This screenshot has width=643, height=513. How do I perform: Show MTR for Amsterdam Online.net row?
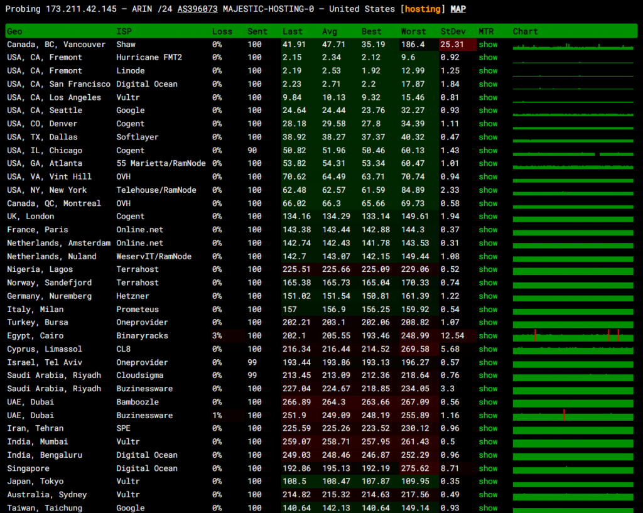tap(488, 243)
